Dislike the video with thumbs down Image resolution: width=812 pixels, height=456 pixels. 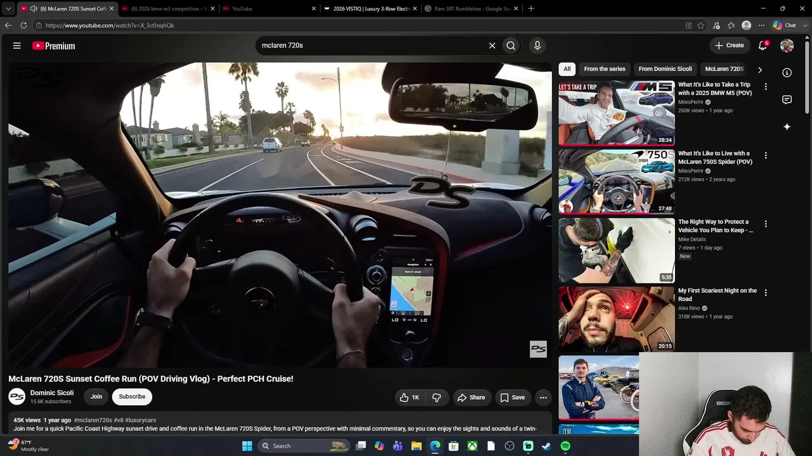[x=436, y=398]
